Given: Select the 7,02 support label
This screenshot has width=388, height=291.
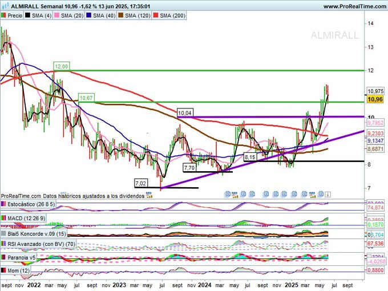Looking at the screenshot, I should 140,183.
